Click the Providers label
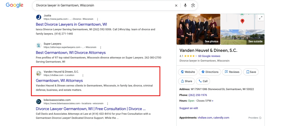The height and width of the screenshot is (126, 282). [253, 118]
